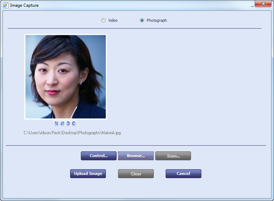Click the Photograph option label
Screen dimensions: 274x201
[157, 20]
